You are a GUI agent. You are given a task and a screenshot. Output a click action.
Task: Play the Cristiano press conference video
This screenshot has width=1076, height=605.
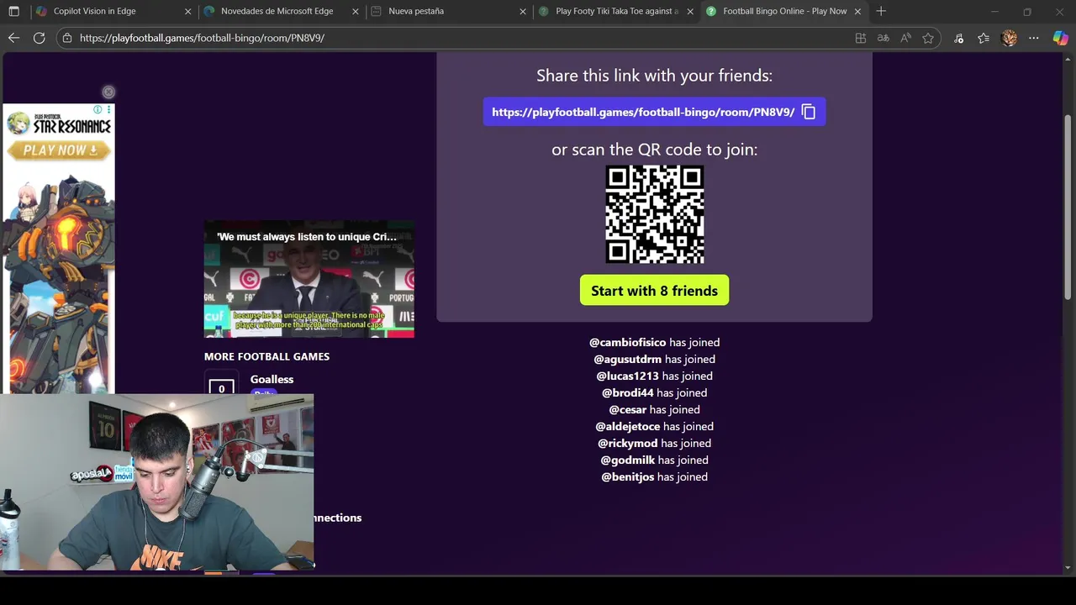click(309, 279)
